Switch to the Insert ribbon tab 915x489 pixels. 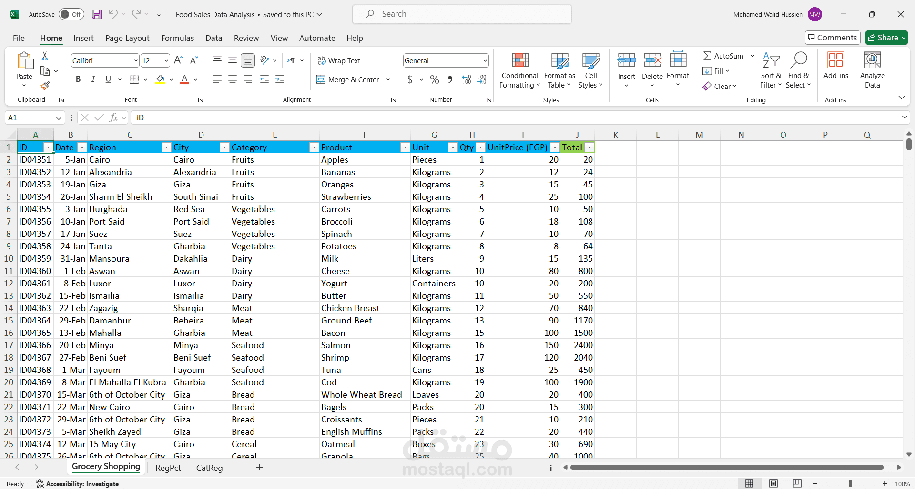(83, 38)
